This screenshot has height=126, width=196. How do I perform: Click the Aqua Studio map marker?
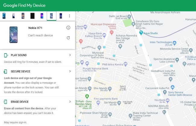tap(141, 33)
